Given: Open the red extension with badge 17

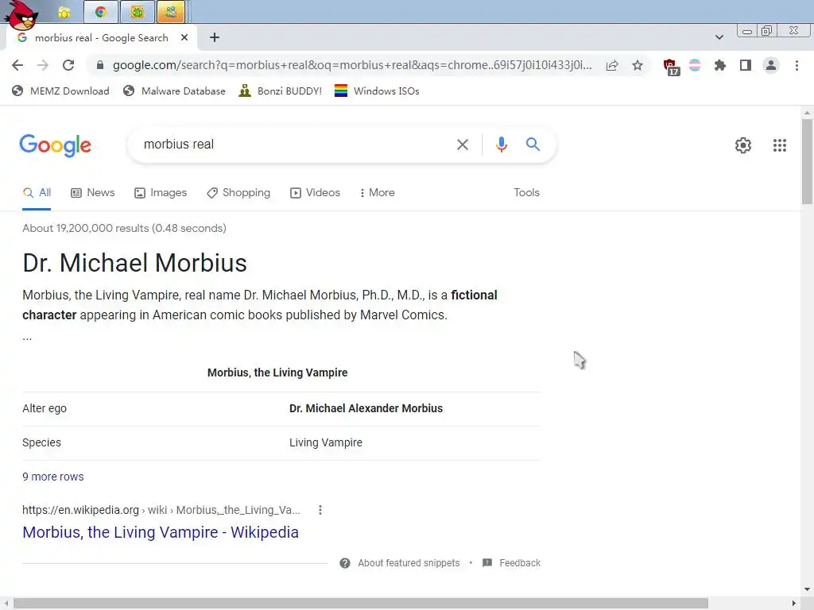Looking at the screenshot, I should pyautogui.click(x=671, y=67).
